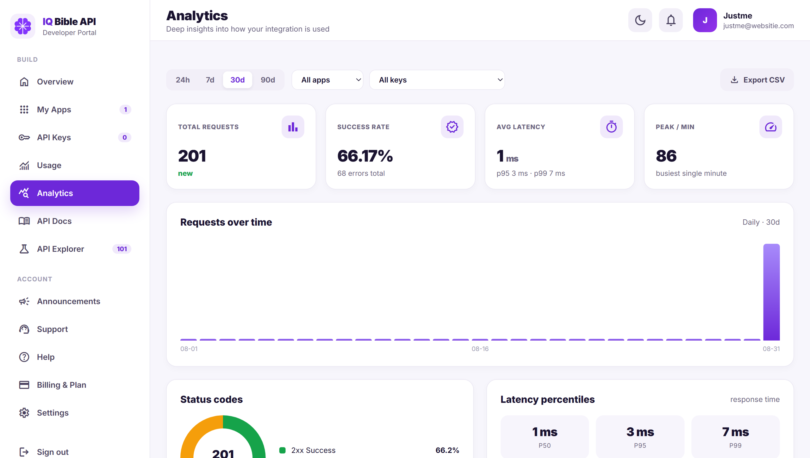Open the Help page
The image size is (810, 458).
75,357
